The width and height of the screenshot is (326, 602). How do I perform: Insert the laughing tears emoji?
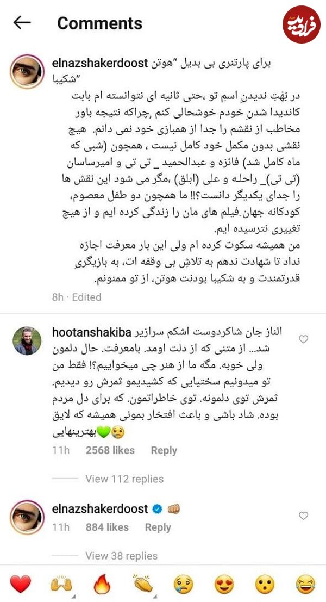(x=306, y=585)
